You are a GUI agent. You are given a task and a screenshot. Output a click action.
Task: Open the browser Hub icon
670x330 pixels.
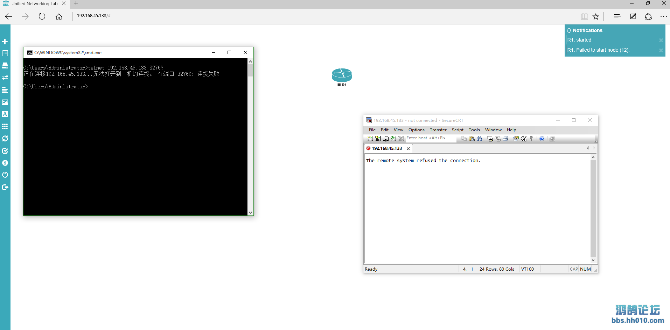click(x=617, y=16)
